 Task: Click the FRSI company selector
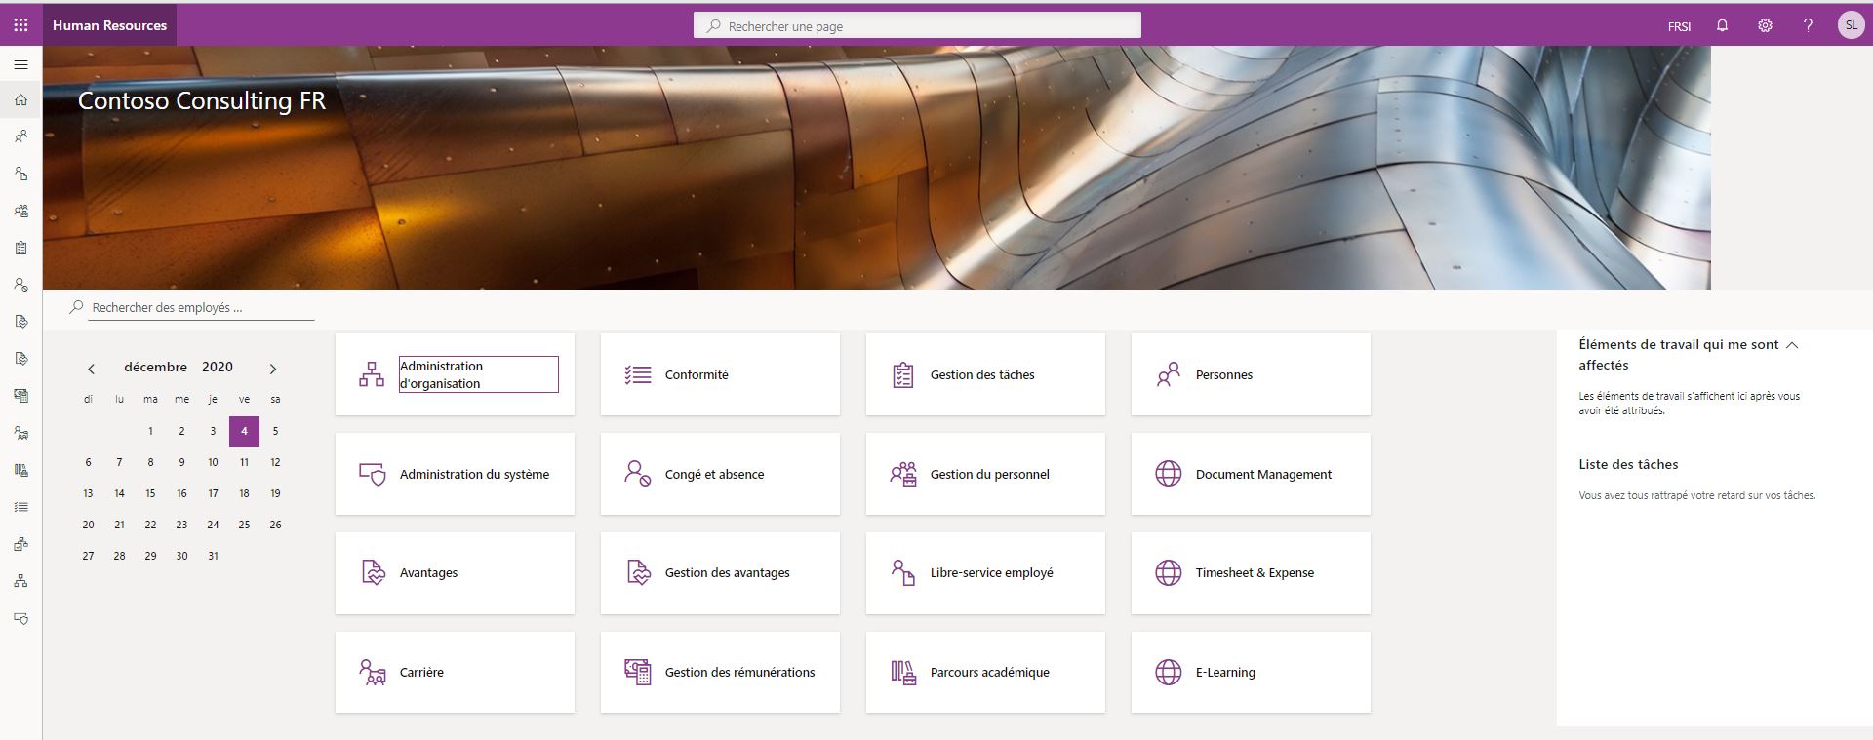tap(1679, 26)
